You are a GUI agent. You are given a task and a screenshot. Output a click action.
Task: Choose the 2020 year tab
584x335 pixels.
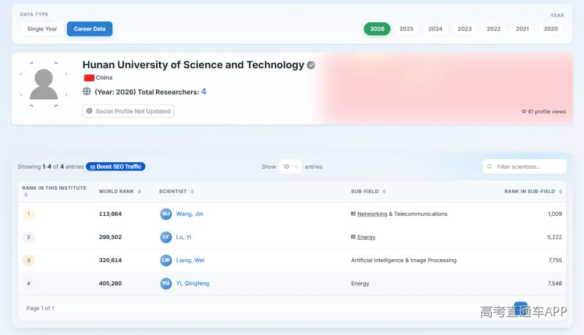[x=551, y=29]
